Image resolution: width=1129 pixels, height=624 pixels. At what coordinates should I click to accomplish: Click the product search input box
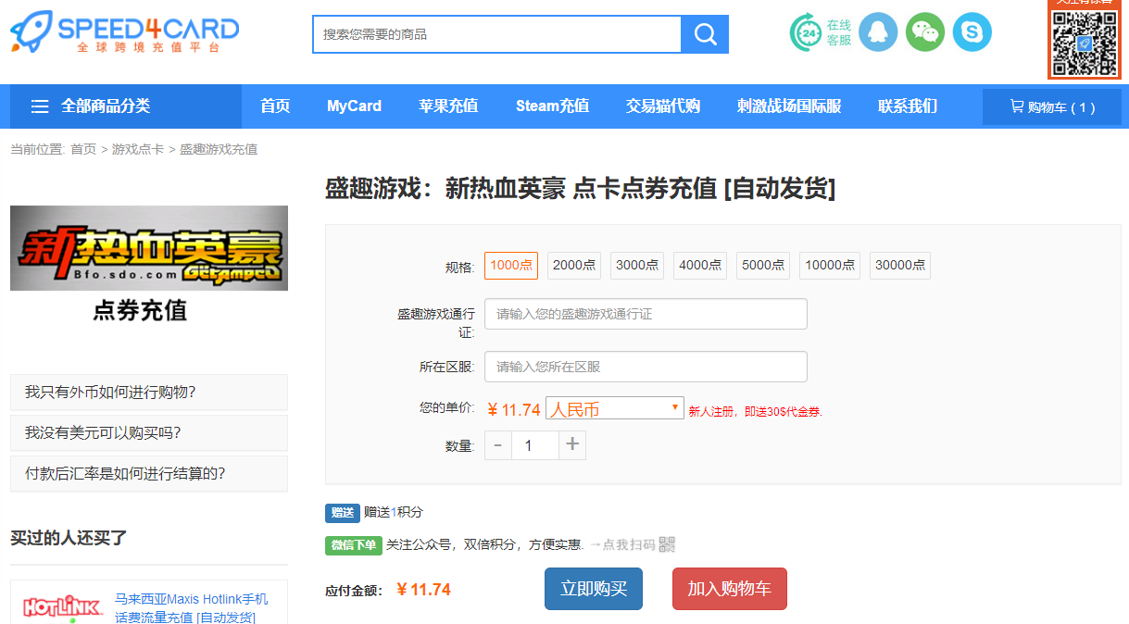click(497, 34)
